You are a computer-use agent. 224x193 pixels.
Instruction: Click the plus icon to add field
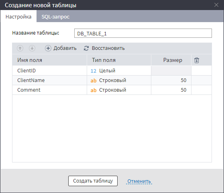tap(48, 48)
